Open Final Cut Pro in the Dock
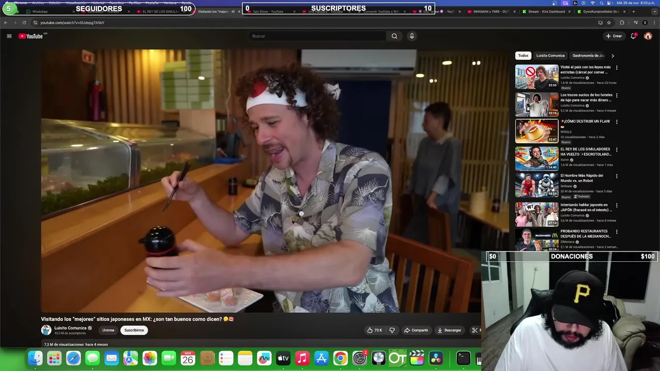Screen dimensions: 660x371 click(417, 358)
